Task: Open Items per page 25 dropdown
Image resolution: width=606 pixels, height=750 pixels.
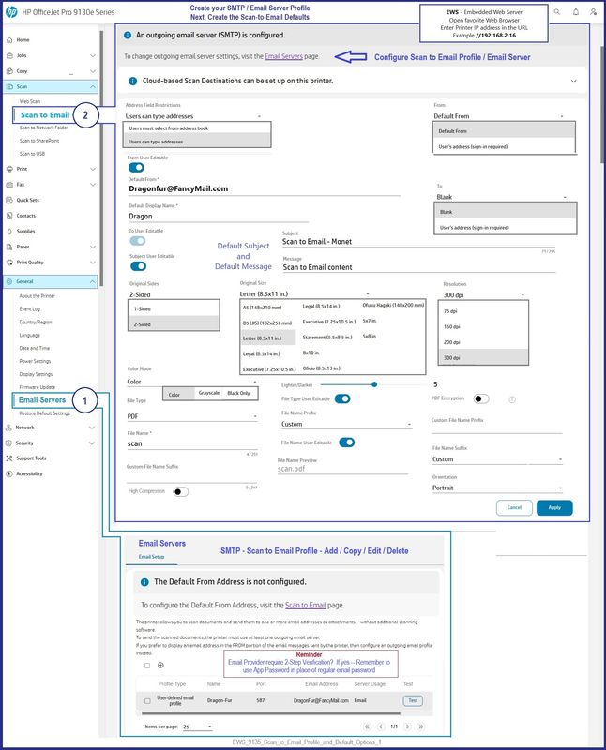Action: click(197, 727)
